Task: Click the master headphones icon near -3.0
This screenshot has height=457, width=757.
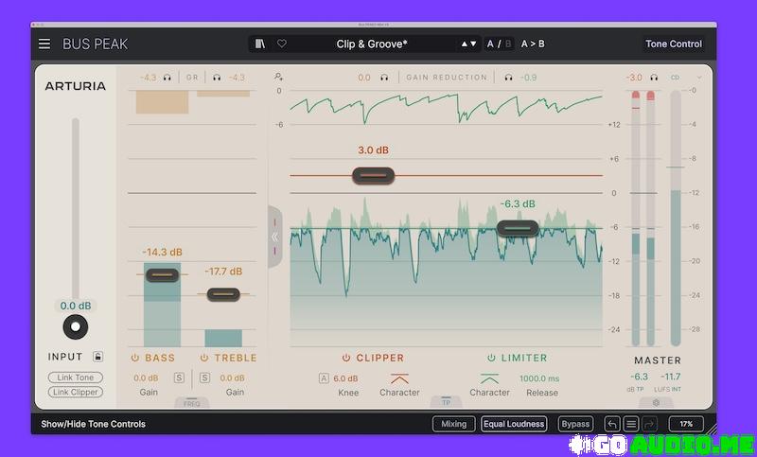Action: click(654, 78)
